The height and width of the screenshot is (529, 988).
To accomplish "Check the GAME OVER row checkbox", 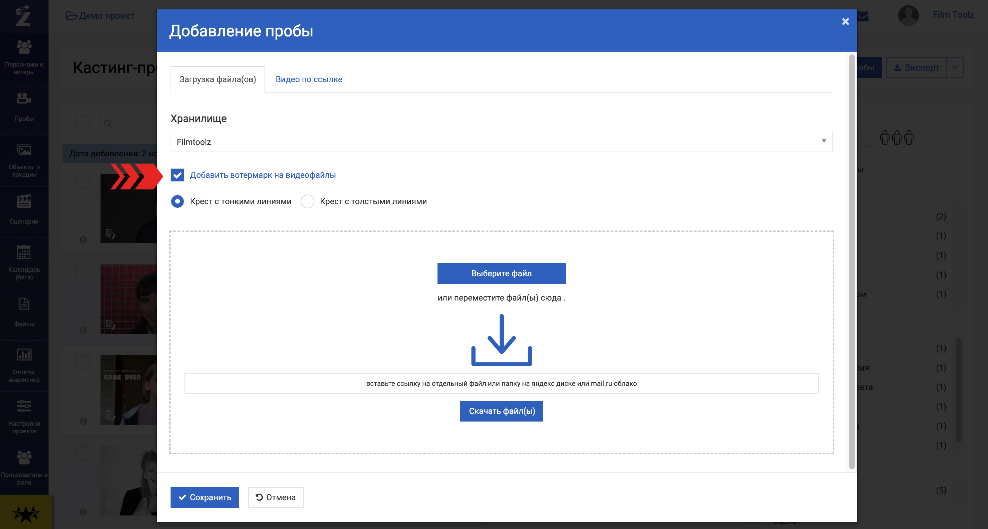I will 83,362.
